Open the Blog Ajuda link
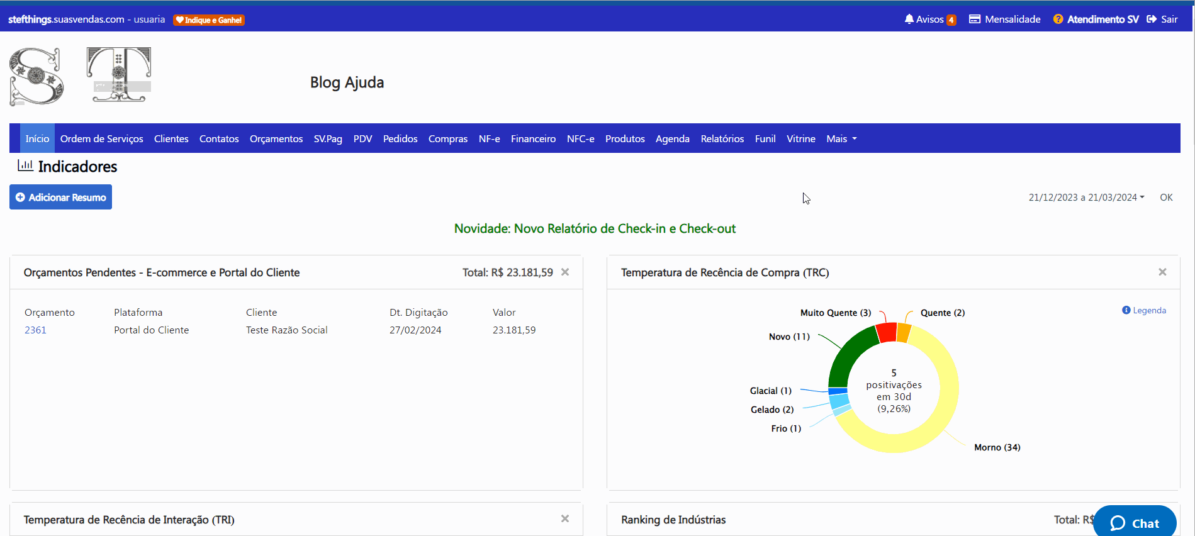This screenshot has width=1195, height=536. (347, 82)
